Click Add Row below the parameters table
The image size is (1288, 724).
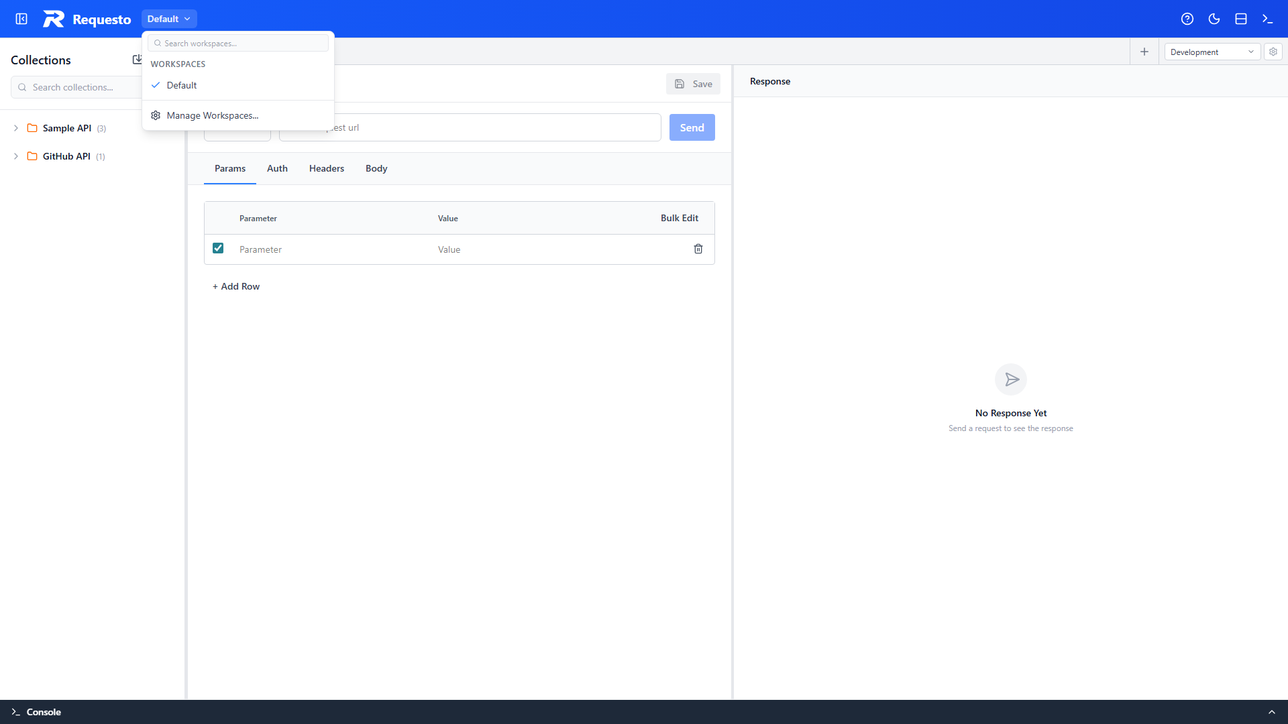[235, 286]
